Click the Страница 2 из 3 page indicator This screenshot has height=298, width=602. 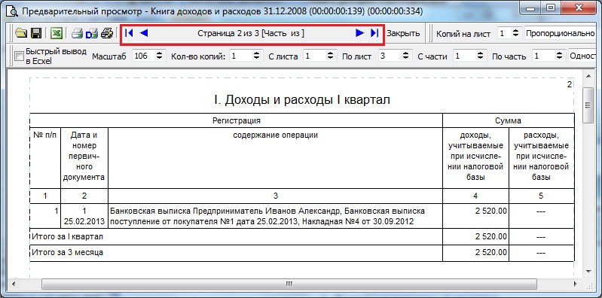click(x=251, y=33)
